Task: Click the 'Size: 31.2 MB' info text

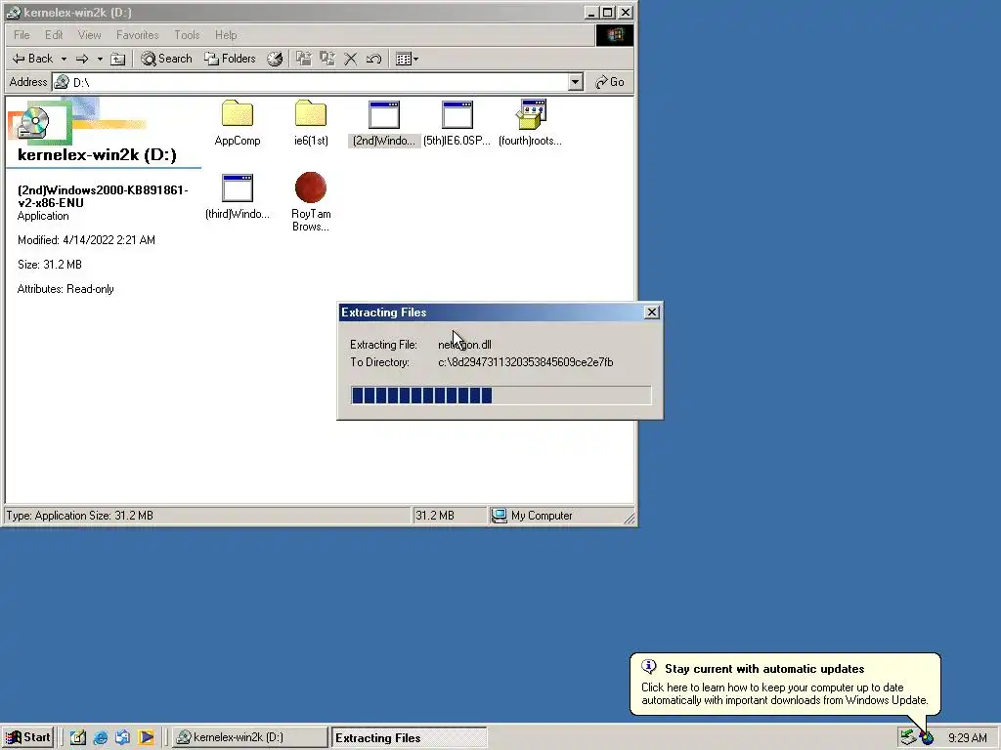Action: [50, 265]
